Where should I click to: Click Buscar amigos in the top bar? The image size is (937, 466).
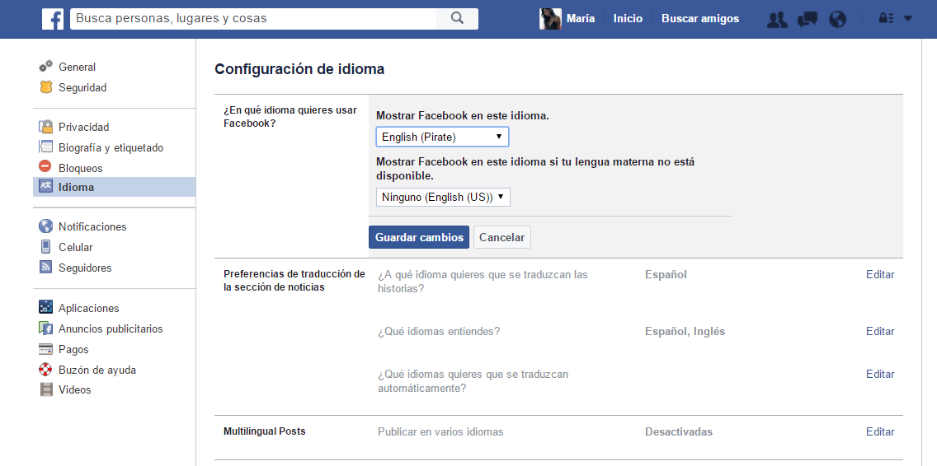tap(700, 19)
